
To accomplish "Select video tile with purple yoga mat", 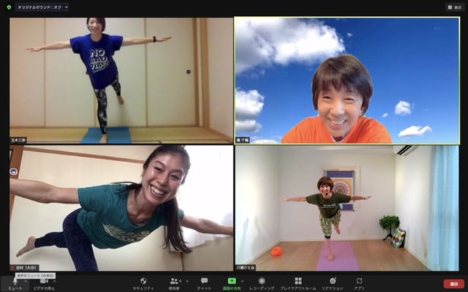I will click(347, 208).
